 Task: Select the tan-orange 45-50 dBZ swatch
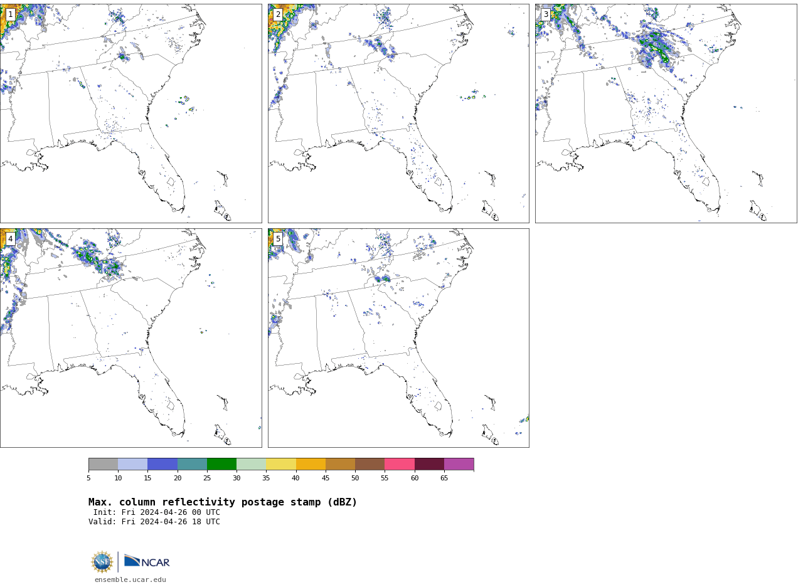click(x=340, y=464)
